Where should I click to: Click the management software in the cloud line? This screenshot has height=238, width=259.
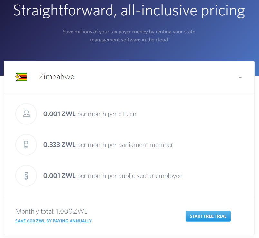129,40
